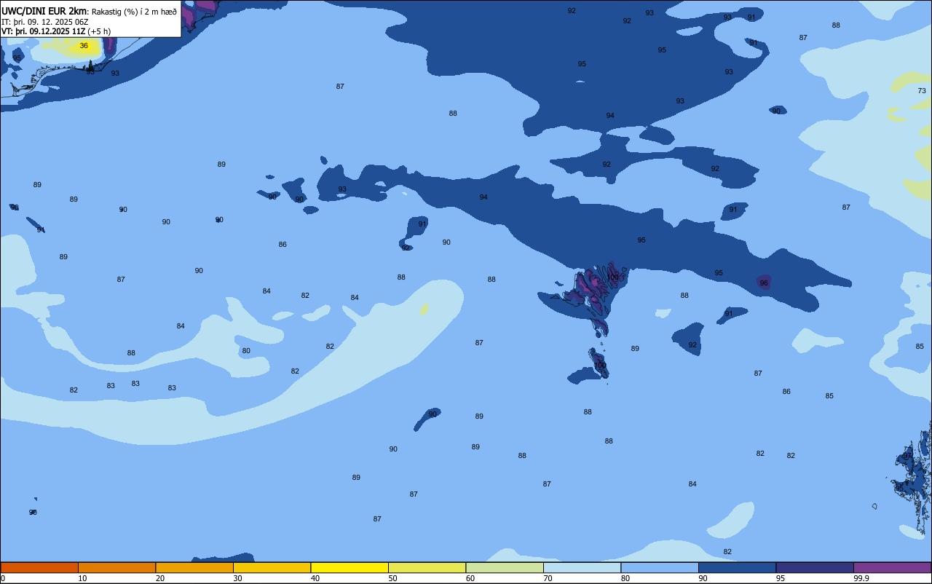Click the '40' legend tick label

315,578
